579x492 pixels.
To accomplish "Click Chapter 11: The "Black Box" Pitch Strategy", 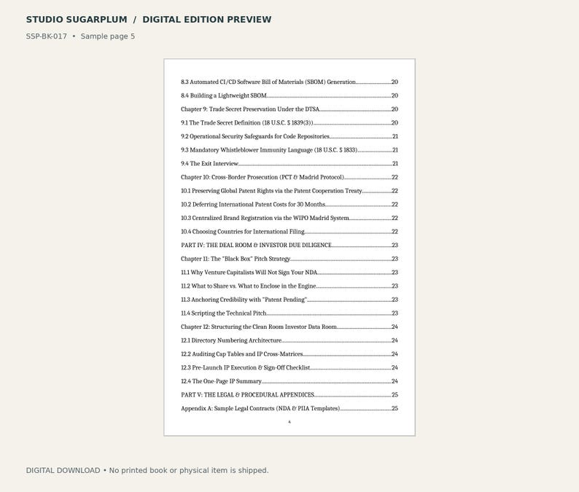I will (289, 259).
